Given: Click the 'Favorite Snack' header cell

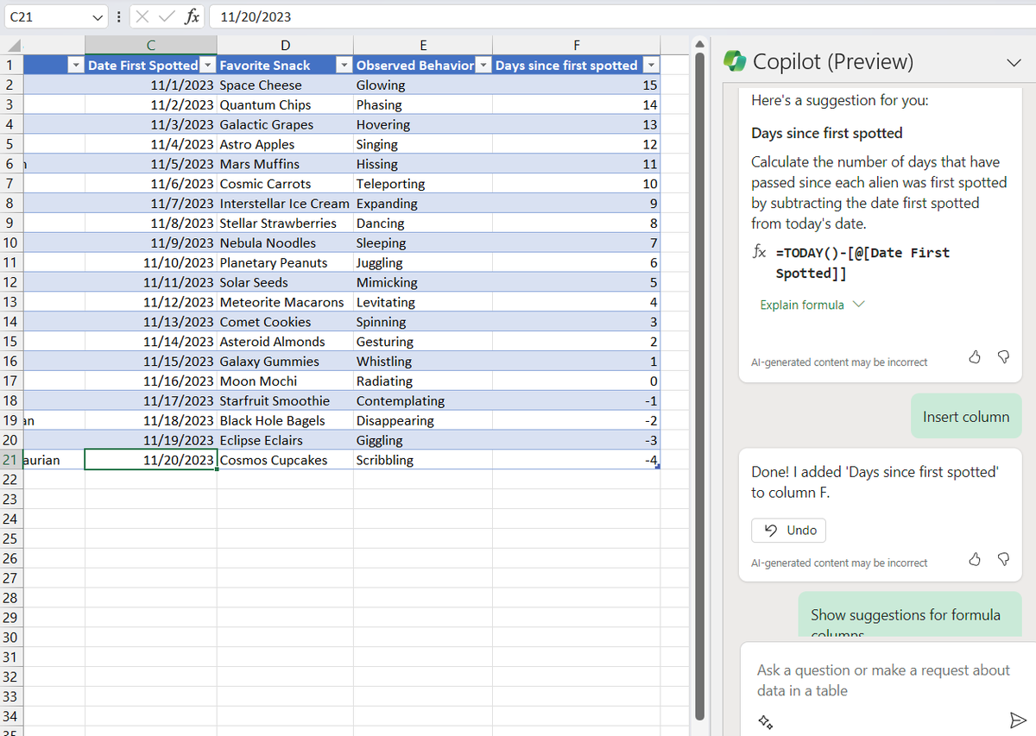Looking at the screenshot, I should coord(285,66).
